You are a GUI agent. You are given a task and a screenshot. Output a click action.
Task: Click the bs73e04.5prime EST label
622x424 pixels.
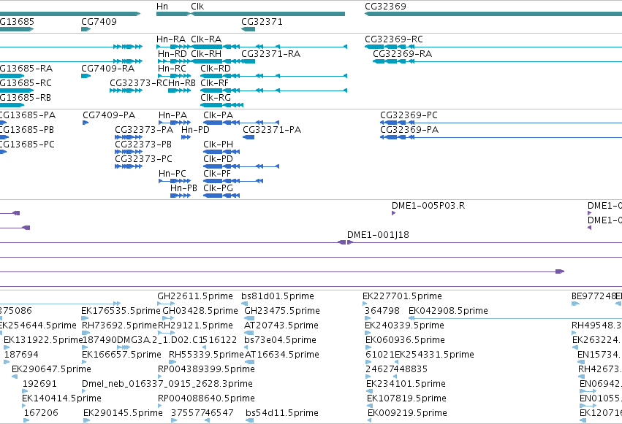click(x=281, y=341)
